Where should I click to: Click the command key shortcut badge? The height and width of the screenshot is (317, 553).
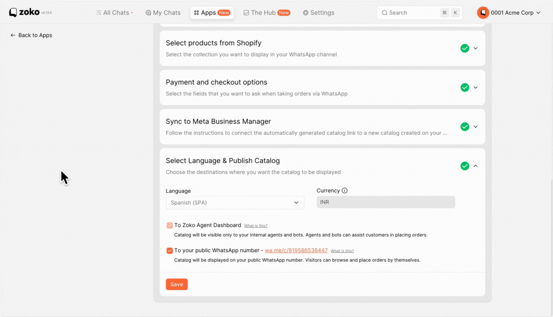coord(444,13)
